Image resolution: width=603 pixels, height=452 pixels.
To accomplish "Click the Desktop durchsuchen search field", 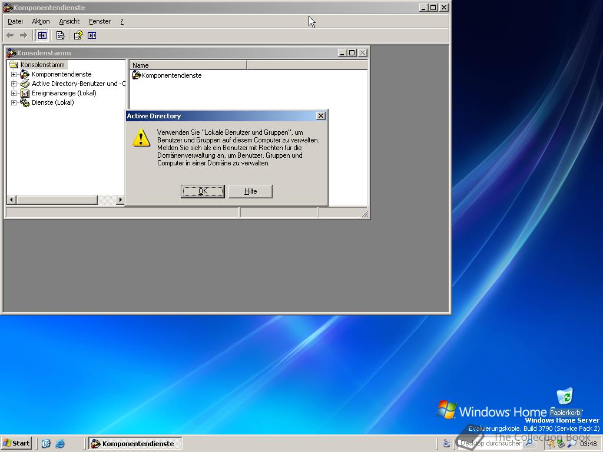I will tap(491, 443).
